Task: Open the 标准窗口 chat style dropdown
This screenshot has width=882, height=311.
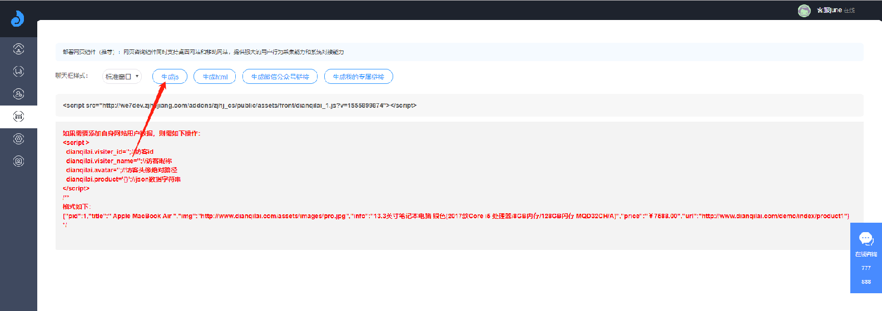Action: click(122, 77)
